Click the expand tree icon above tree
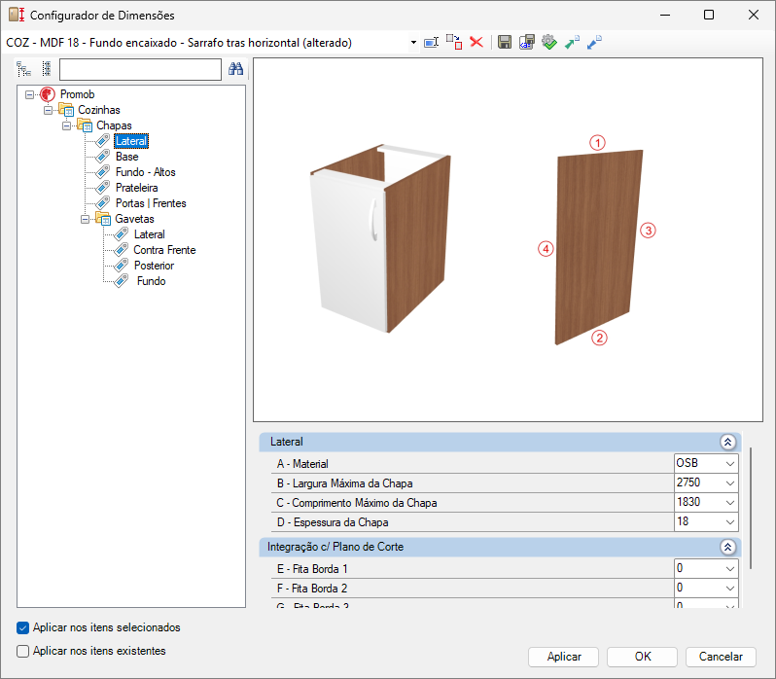Screen dimensions: 776x679 pyautogui.click(x=23, y=69)
